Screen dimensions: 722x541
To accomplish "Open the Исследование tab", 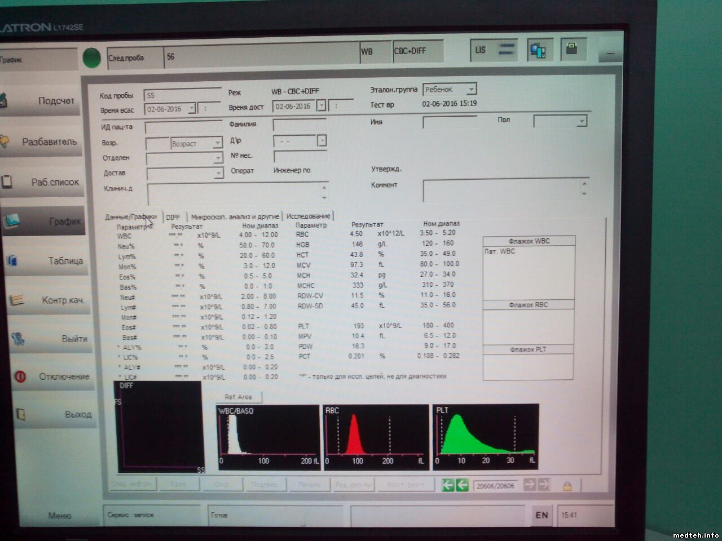I will tap(308, 216).
